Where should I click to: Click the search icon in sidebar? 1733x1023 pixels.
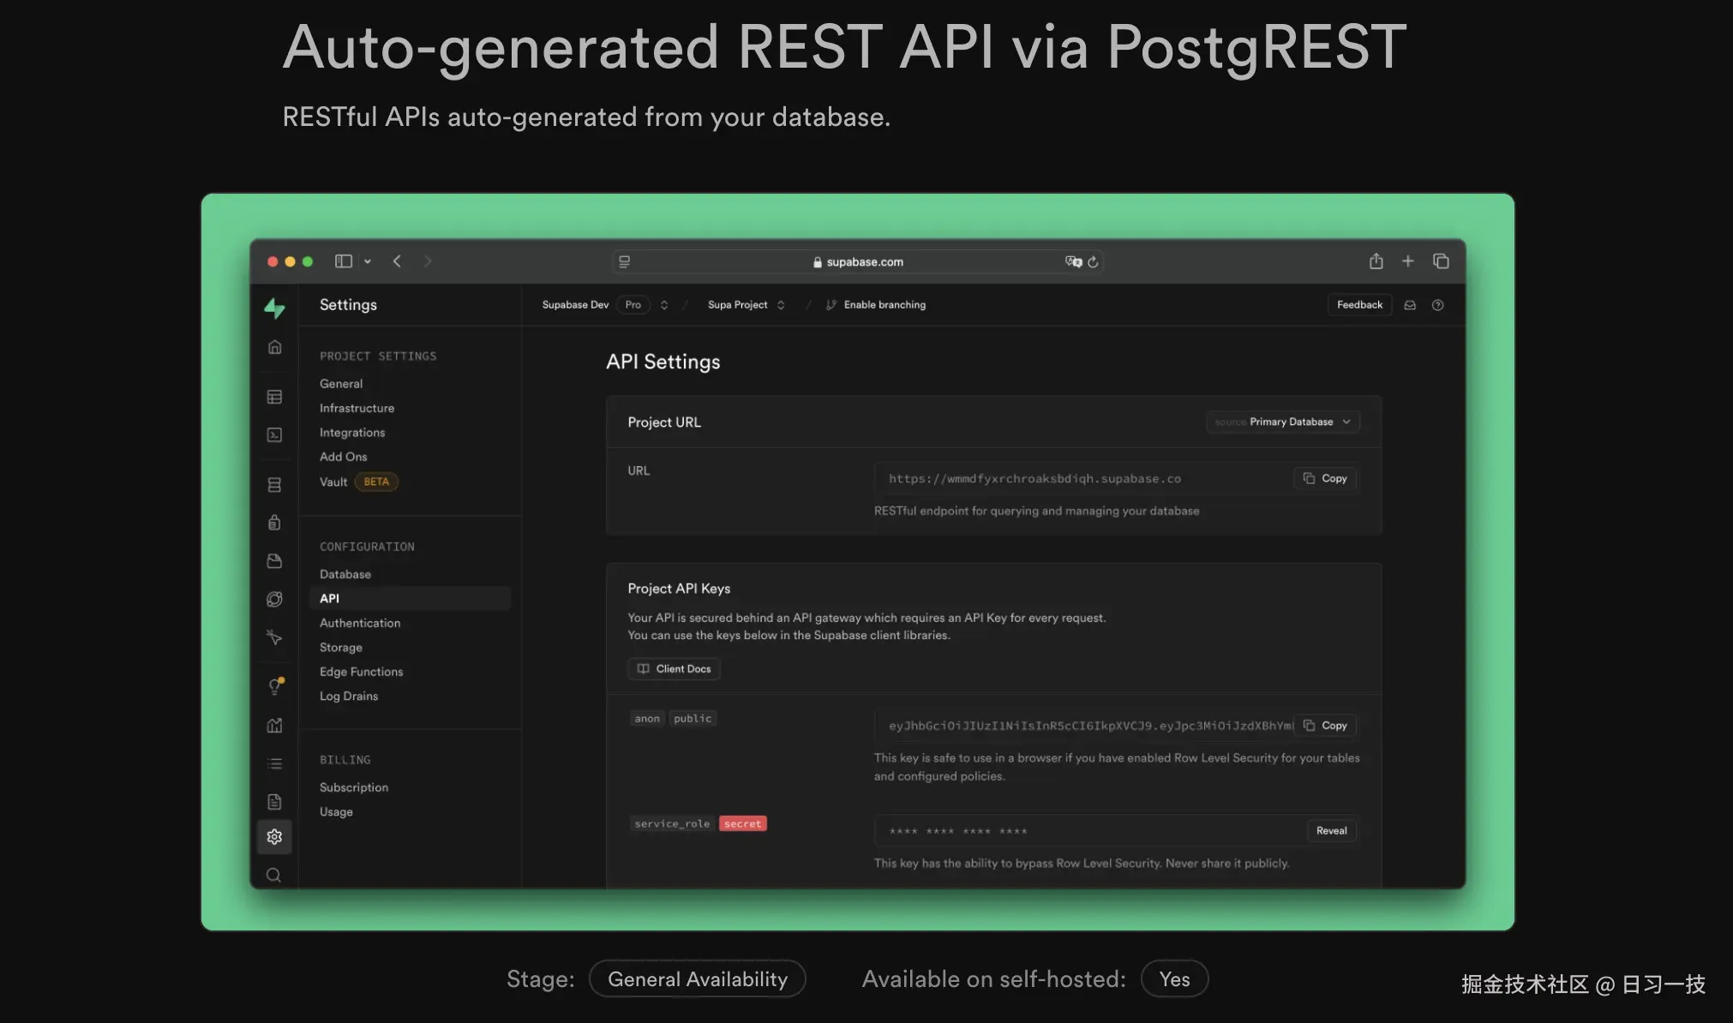coord(274,875)
